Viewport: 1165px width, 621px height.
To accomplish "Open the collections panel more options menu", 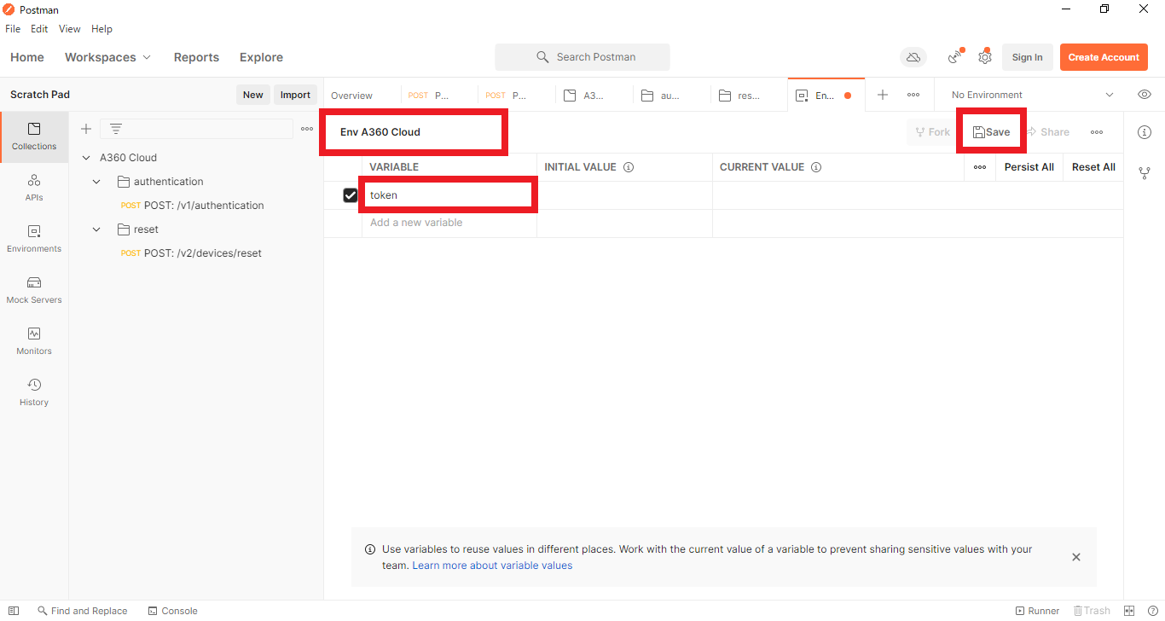I will pos(307,129).
